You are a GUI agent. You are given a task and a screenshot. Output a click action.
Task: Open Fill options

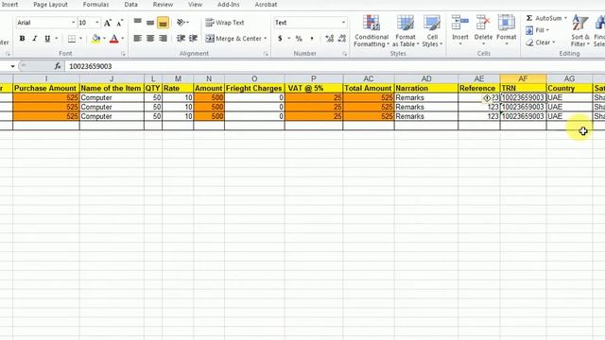coord(538,30)
